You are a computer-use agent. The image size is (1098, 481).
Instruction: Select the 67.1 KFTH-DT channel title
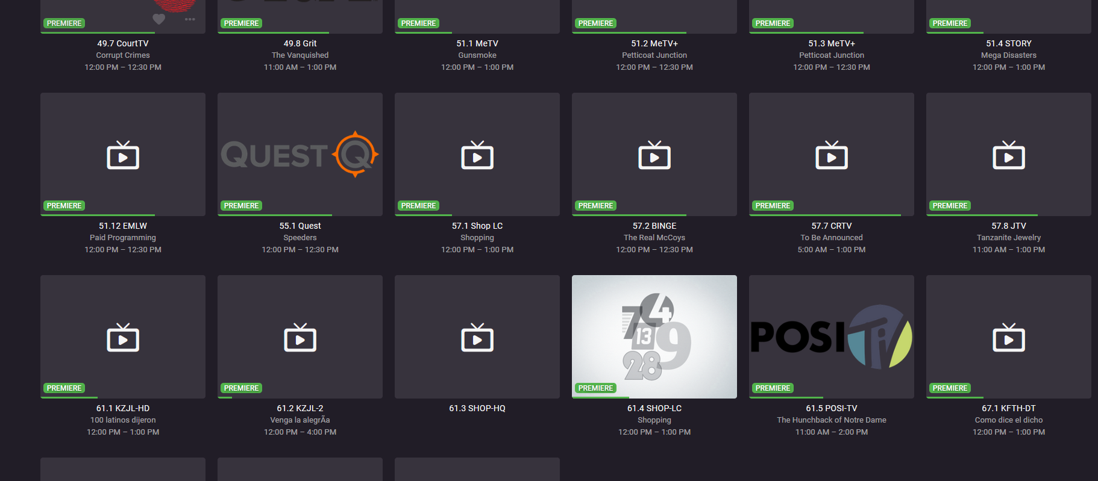[x=1009, y=408]
